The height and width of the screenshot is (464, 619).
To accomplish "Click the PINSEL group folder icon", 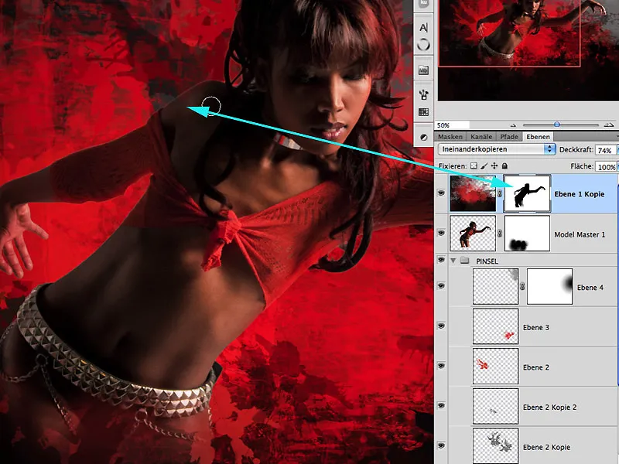I will (x=465, y=261).
